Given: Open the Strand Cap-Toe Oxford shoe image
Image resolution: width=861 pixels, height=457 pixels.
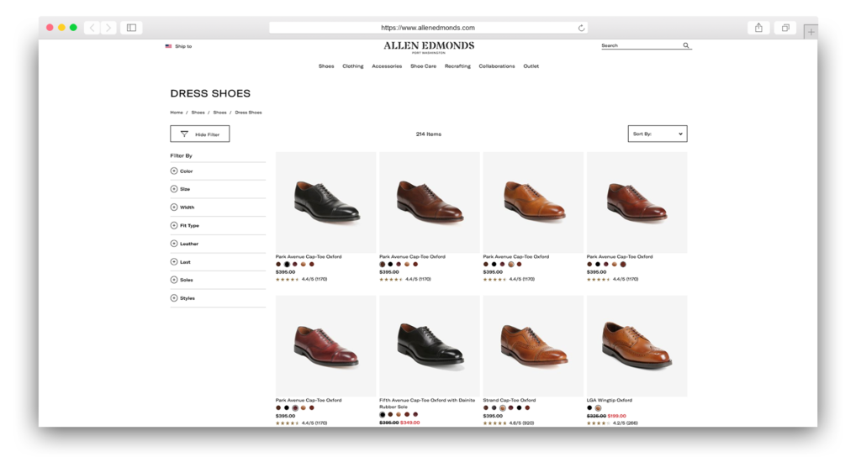Looking at the screenshot, I should click(533, 346).
